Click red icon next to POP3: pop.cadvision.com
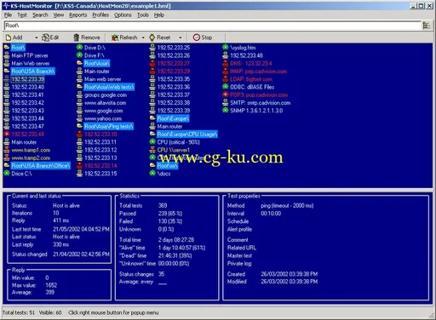The image size is (436, 320). click(226, 94)
